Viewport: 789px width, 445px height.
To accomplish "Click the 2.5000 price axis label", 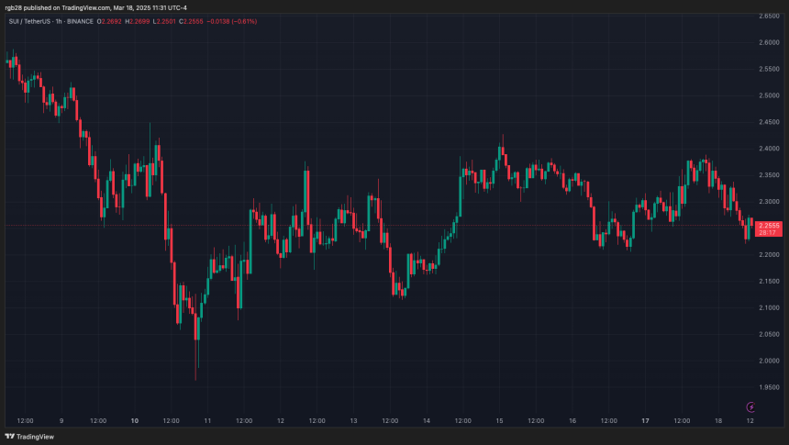I will pos(769,95).
